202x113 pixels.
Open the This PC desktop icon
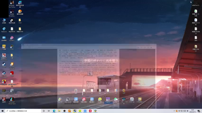pyautogui.click(x=4, y=21)
